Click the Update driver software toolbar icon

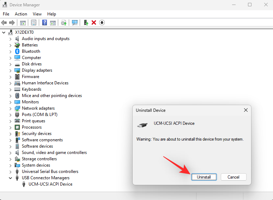[86, 22]
